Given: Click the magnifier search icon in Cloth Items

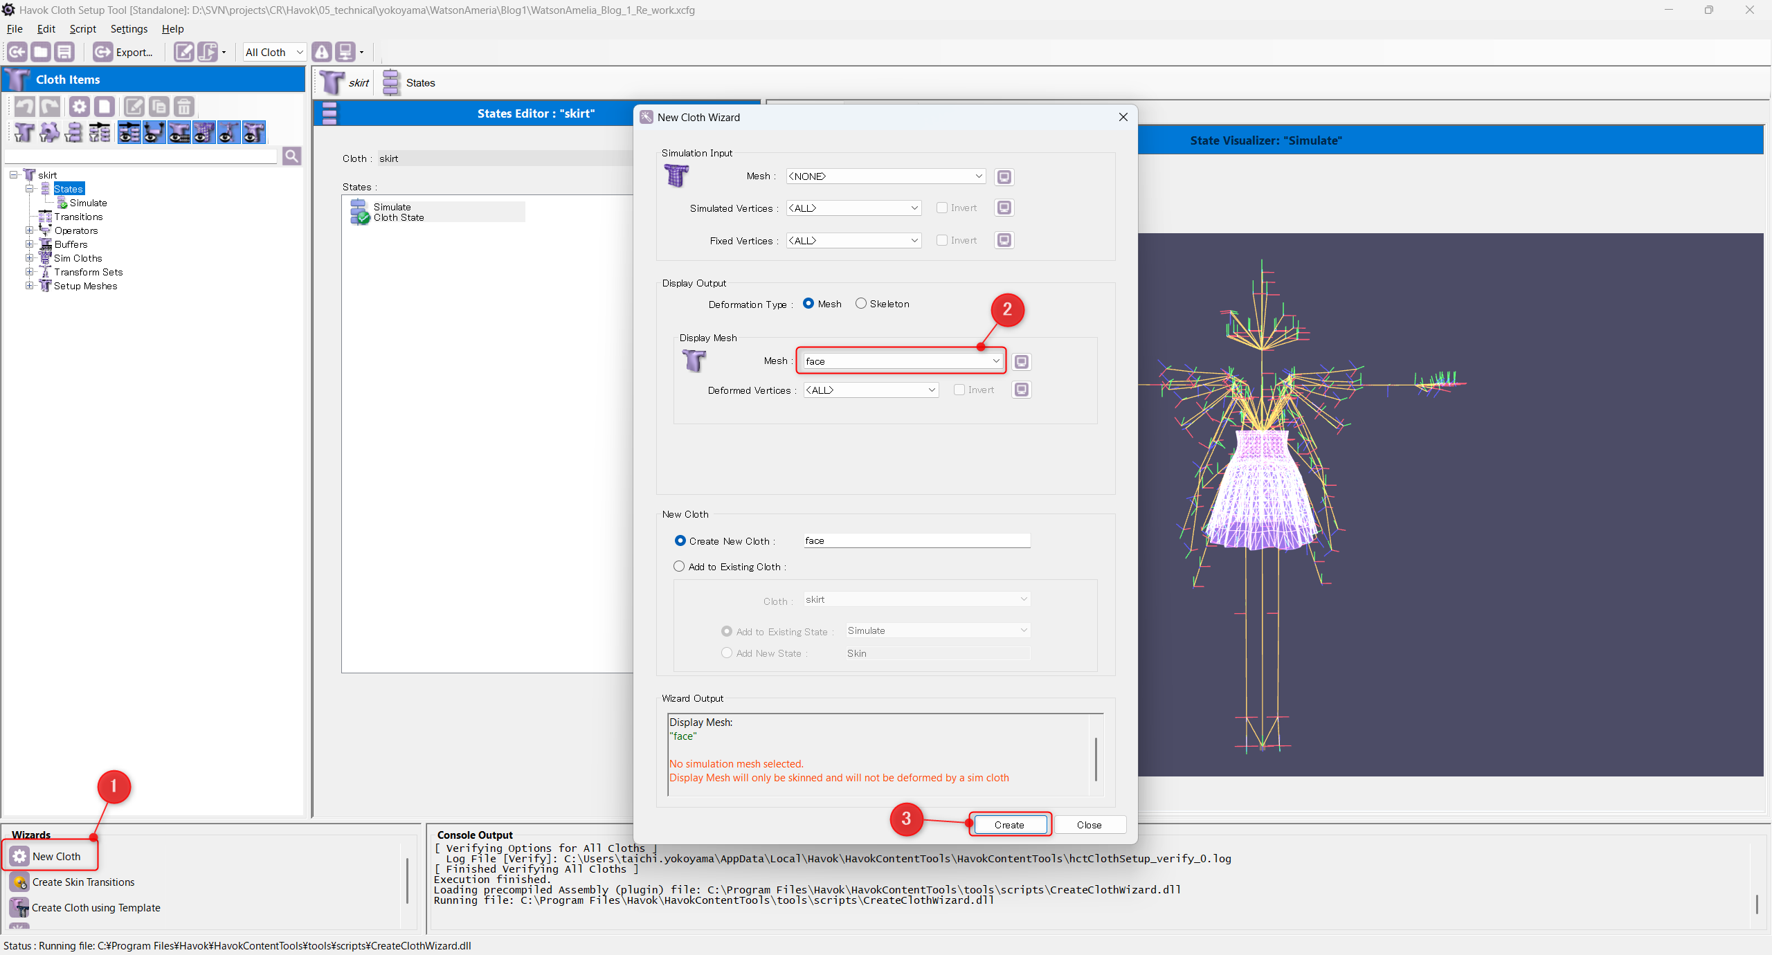Looking at the screenshot, I should point(292,156).
